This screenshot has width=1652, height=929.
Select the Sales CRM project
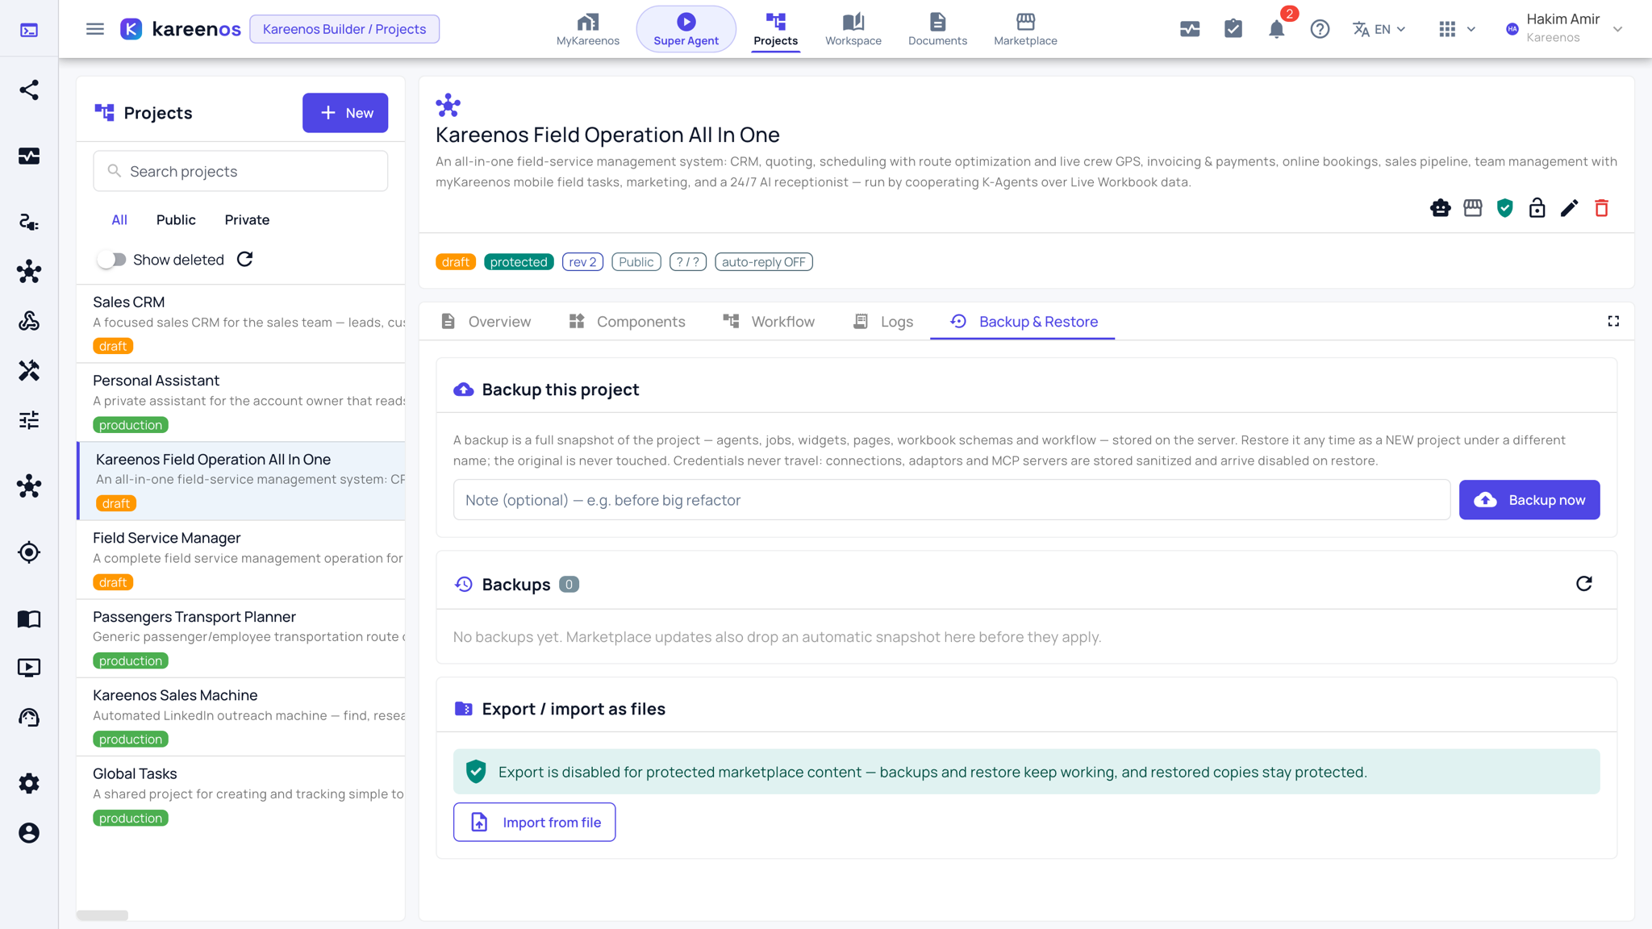coord(240,324)
